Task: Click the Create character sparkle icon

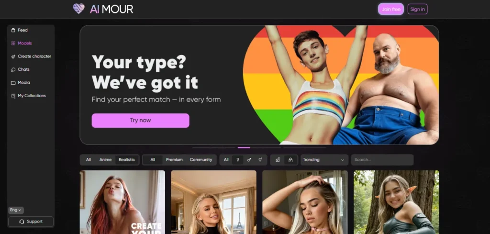Action: tap(13, 56)
